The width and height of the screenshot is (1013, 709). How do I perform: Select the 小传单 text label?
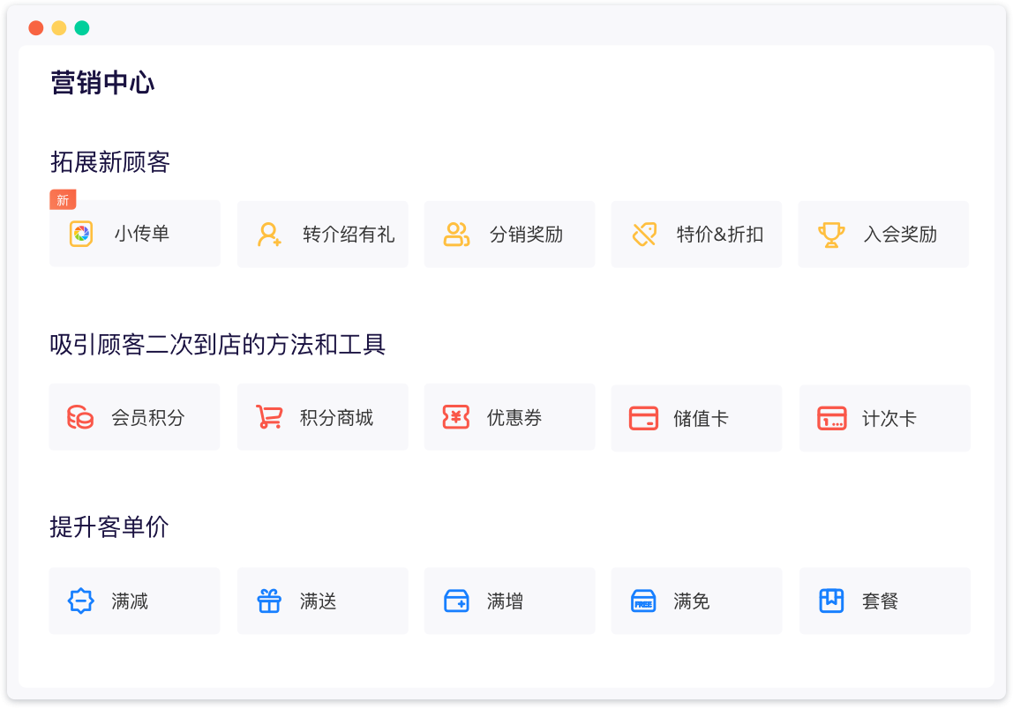point(141,234)
